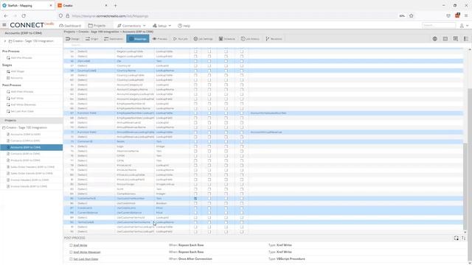Click the top-right Search input field
The width and height of the screenshot is (472, 265).
point(439,26)
